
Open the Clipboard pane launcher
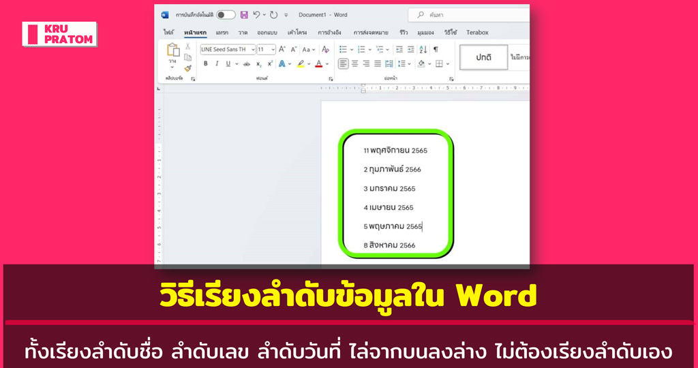coord(193,79)
